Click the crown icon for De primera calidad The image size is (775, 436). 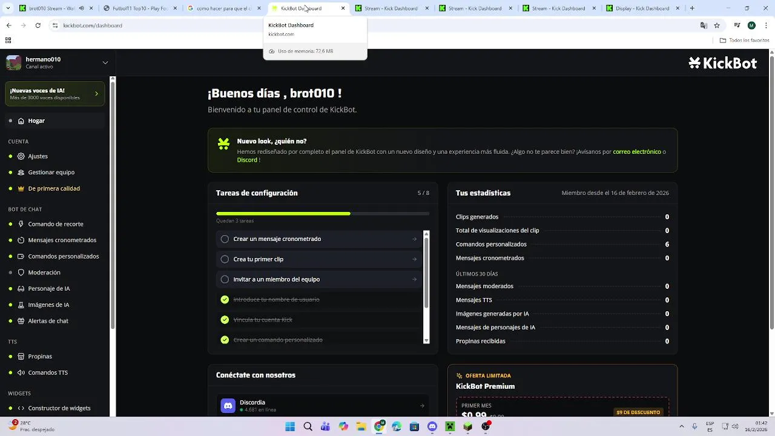[x=21, y=188]
